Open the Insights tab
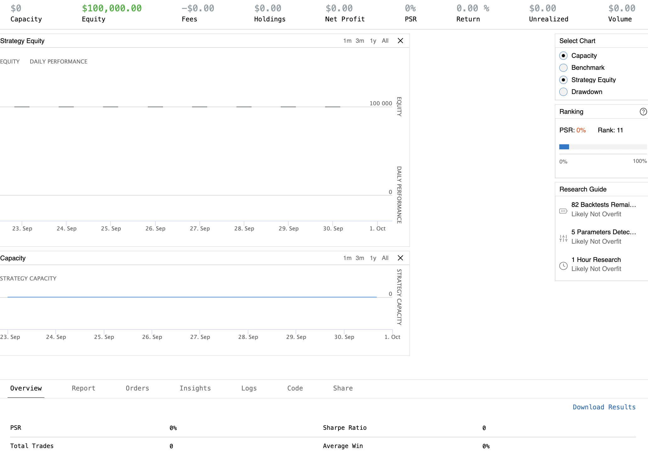Image resolution: width=648 pixels, height=454 pixels. tap(195, 388)
